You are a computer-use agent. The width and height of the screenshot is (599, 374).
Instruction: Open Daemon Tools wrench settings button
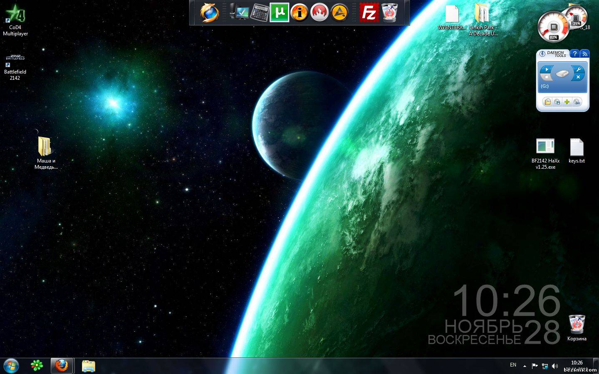click(x=578, y=69)
